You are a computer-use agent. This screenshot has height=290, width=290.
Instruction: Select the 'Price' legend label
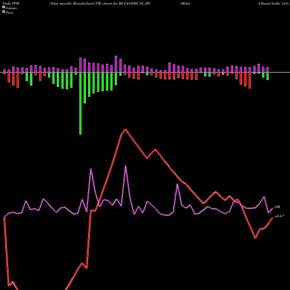[9, 13]
